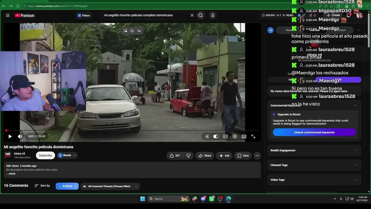Viewport: 371px width, 209px height.
Task: Unlock controversial keywords
Action: 314,132
